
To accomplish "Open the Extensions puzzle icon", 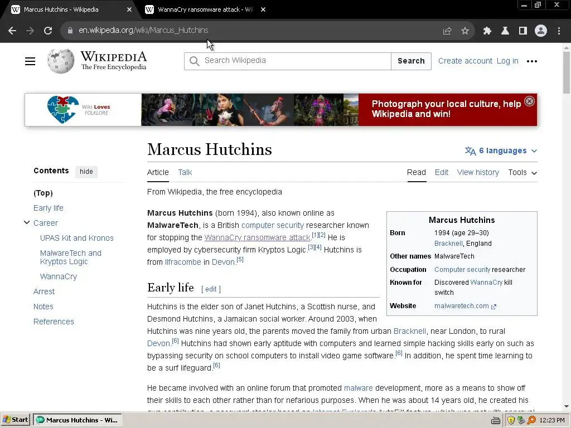I will [487, 31].
